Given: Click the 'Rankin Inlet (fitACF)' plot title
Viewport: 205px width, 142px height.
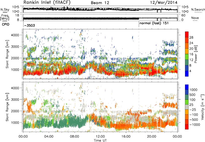Looking at the screenshot, I should coord(47,2).
